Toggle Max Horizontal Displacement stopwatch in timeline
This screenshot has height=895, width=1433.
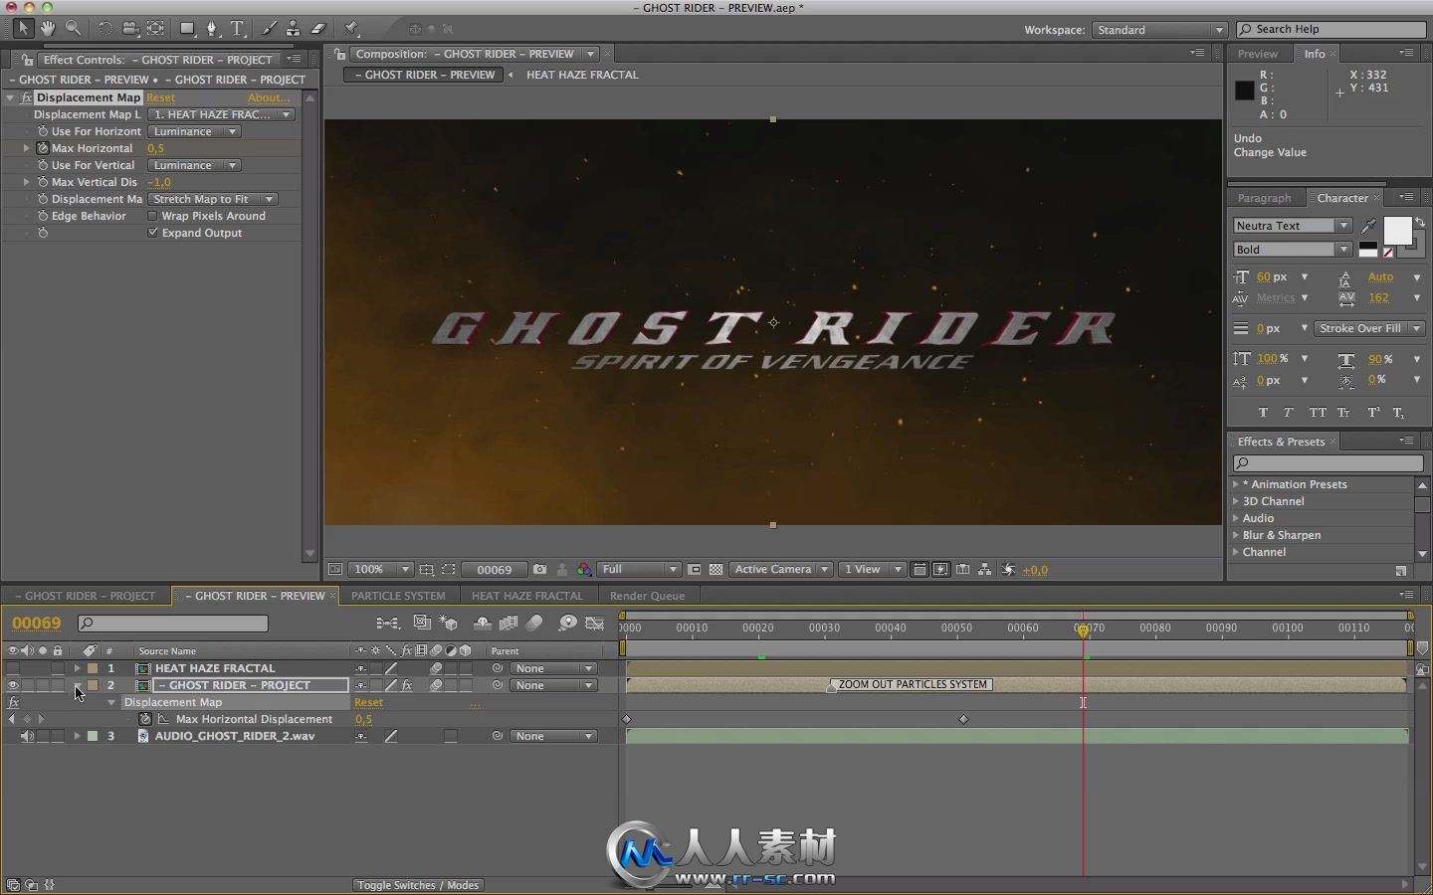coord(145,719)
